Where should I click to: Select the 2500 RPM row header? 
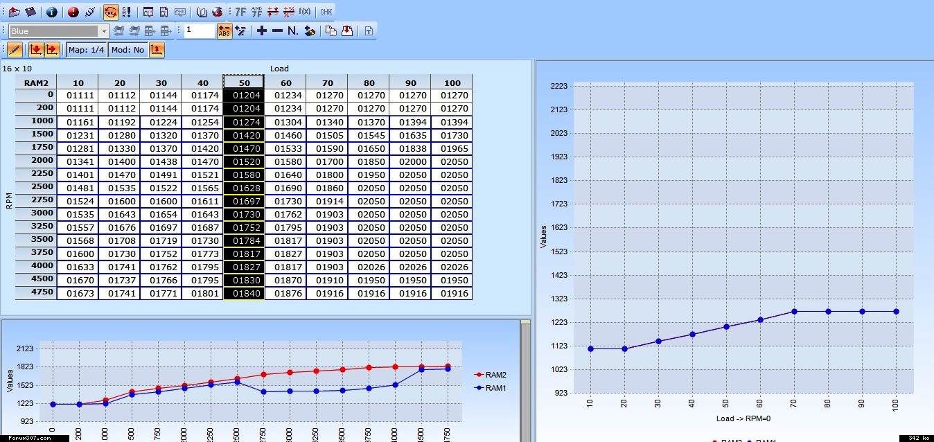(36, 188)
